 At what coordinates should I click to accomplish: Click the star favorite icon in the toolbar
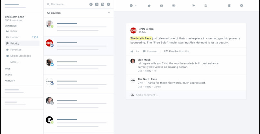149,6
